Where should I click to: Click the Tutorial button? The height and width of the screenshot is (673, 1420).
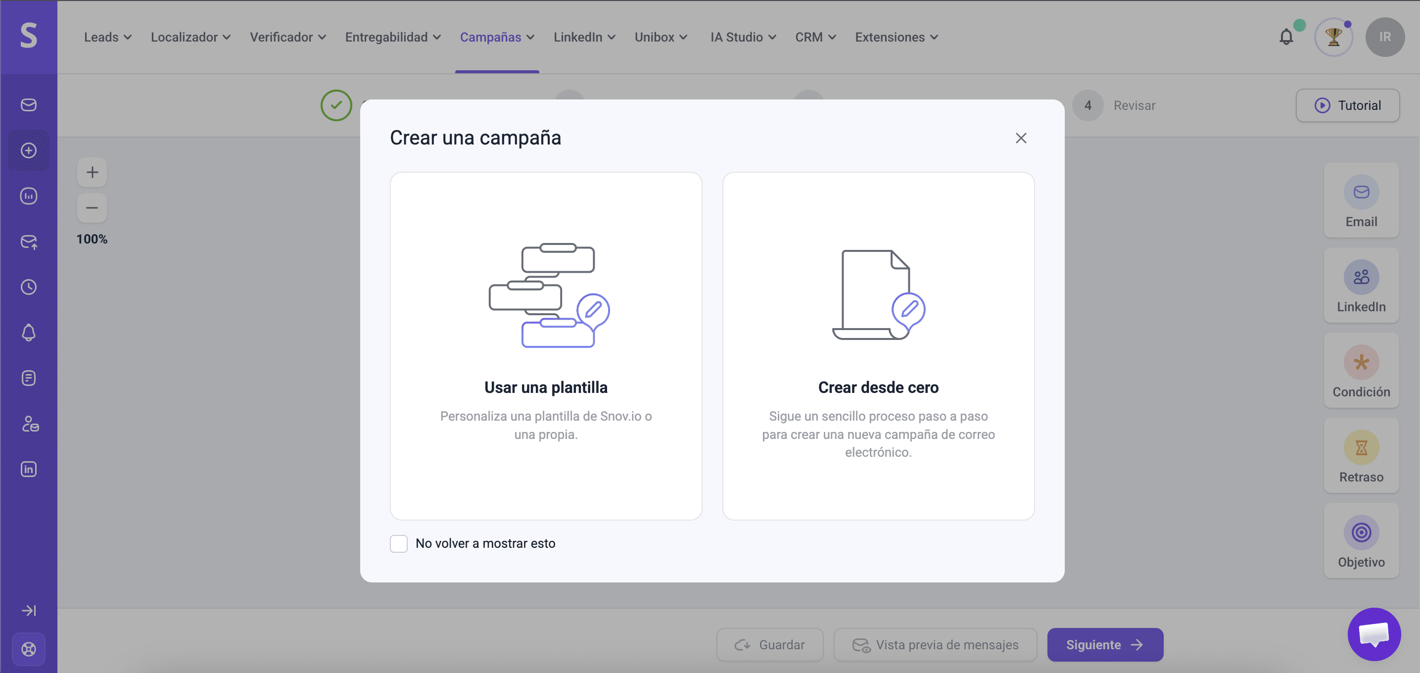1347,105
